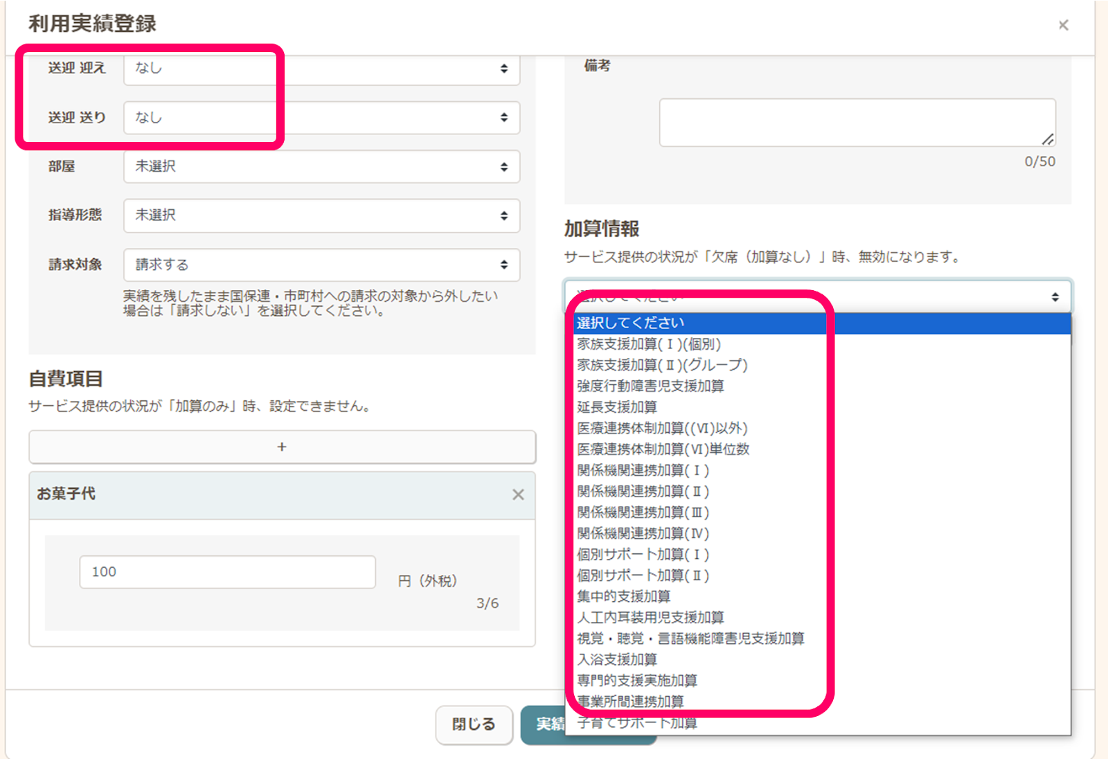Image resolution: width=1108 pixels, height=759 pixels.
Task: Add a new 自費項目 with plus button
Action: (282, 447)
